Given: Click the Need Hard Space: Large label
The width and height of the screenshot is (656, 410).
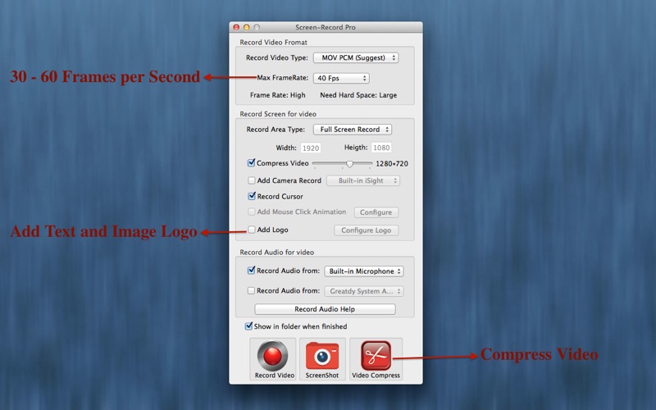Looking at the screenshot, I should click(358, 95).
